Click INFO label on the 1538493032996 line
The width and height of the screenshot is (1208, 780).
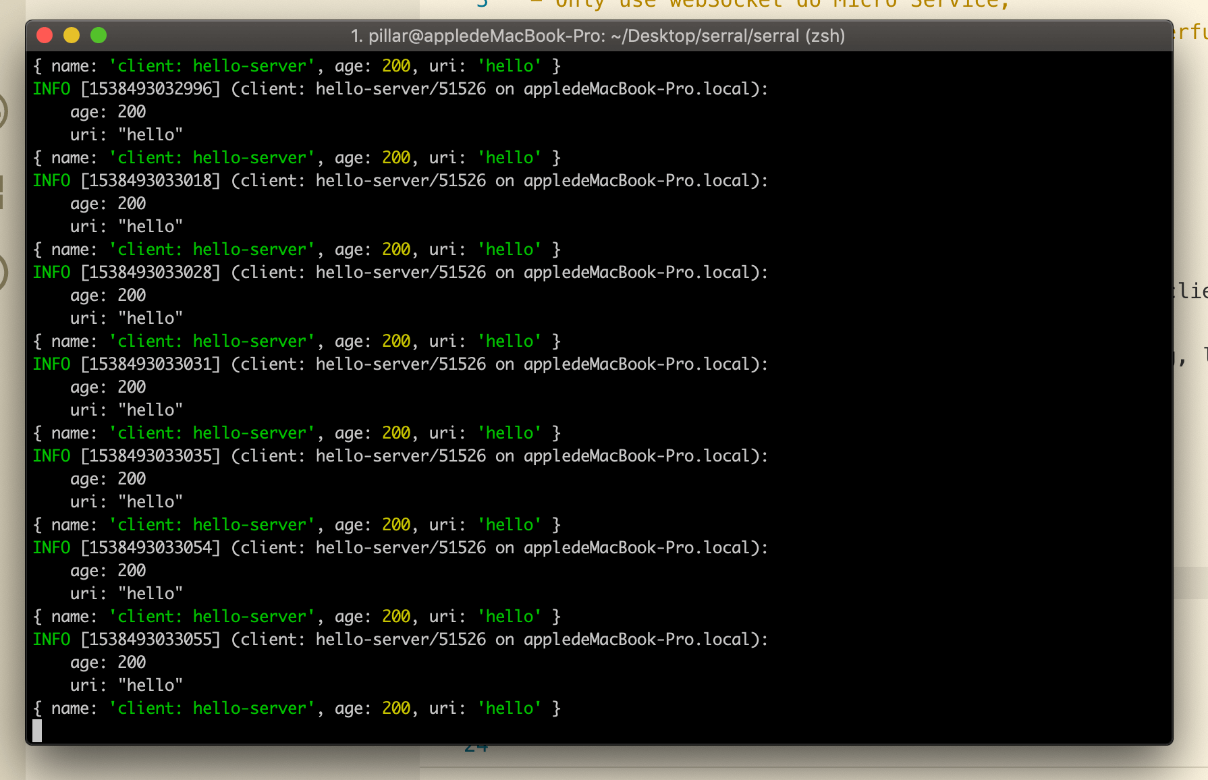(x=51, y=89)
